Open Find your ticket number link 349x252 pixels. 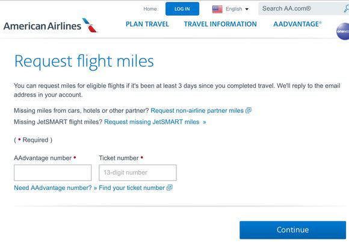132,187
